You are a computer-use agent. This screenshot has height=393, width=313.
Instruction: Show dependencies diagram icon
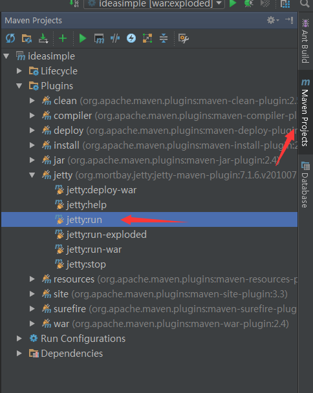pyautogui.click(x=147, y=38)
